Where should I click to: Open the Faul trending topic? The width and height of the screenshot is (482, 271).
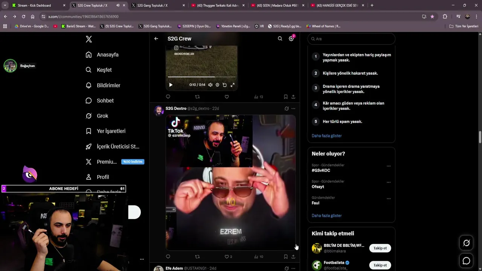click(x=316, y=203)
